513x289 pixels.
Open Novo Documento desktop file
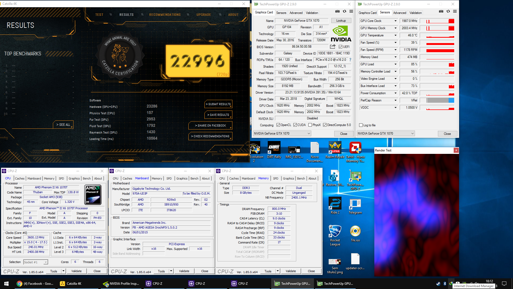click(x=314, y=152)
